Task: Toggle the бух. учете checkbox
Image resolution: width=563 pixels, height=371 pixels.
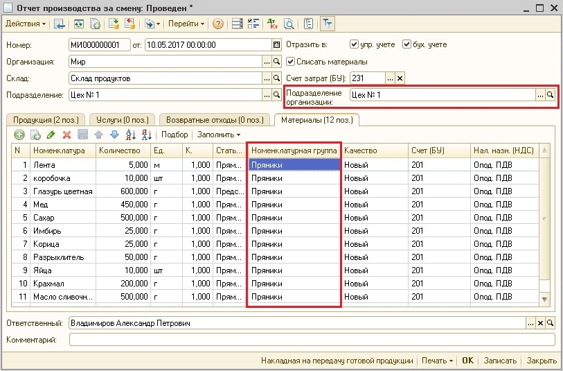Action: click(406, 44)
